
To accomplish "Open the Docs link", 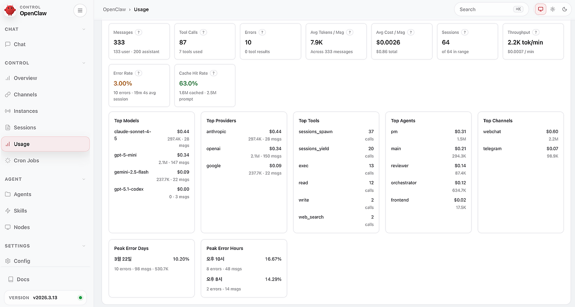I will pyautogui.click(x=45, y=280).
